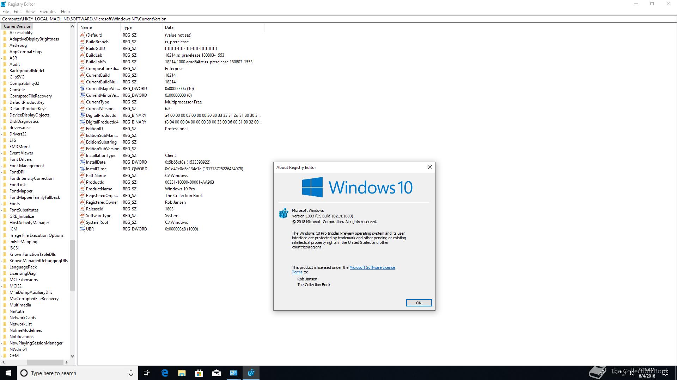Click the Type column header
The width and height of the screenshot is (677, 380).
[141, 27]
